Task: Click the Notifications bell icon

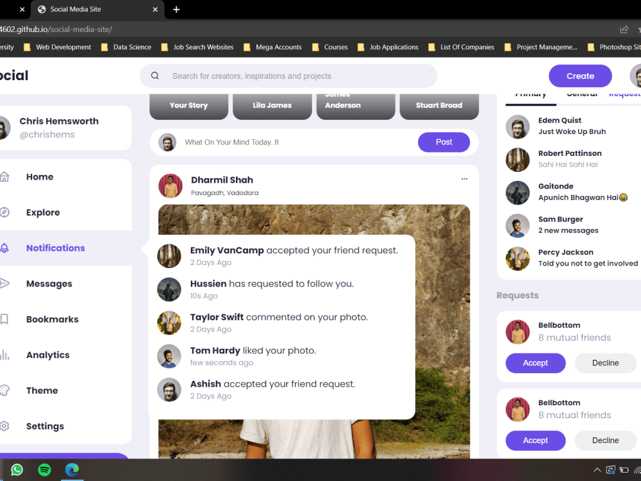Action: [x=4, y=248]
